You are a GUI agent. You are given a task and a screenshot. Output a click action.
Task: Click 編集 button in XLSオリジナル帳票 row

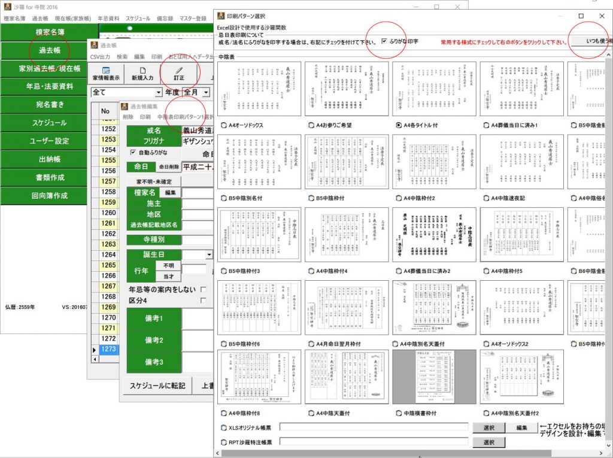[521, 428]
